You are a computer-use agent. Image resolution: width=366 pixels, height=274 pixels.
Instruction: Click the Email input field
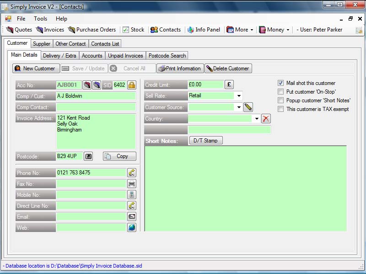(x=91, y=216)
